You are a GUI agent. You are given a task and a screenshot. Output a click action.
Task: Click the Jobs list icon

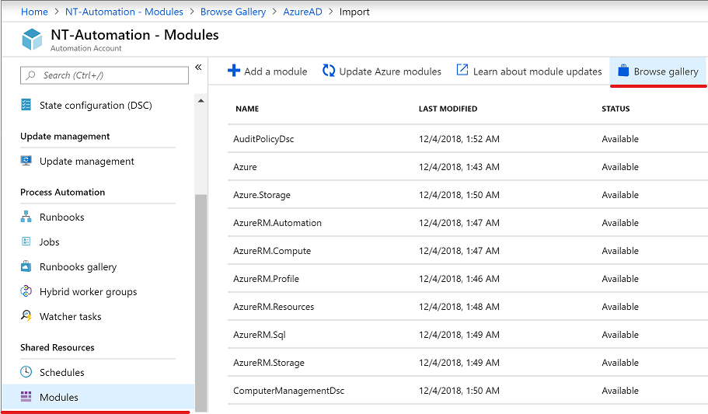pos(26,242)
